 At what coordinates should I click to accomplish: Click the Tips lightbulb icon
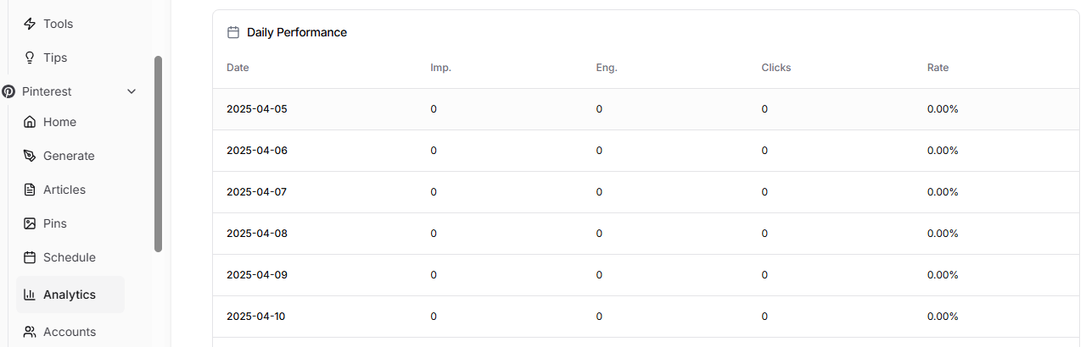(30, 58)
